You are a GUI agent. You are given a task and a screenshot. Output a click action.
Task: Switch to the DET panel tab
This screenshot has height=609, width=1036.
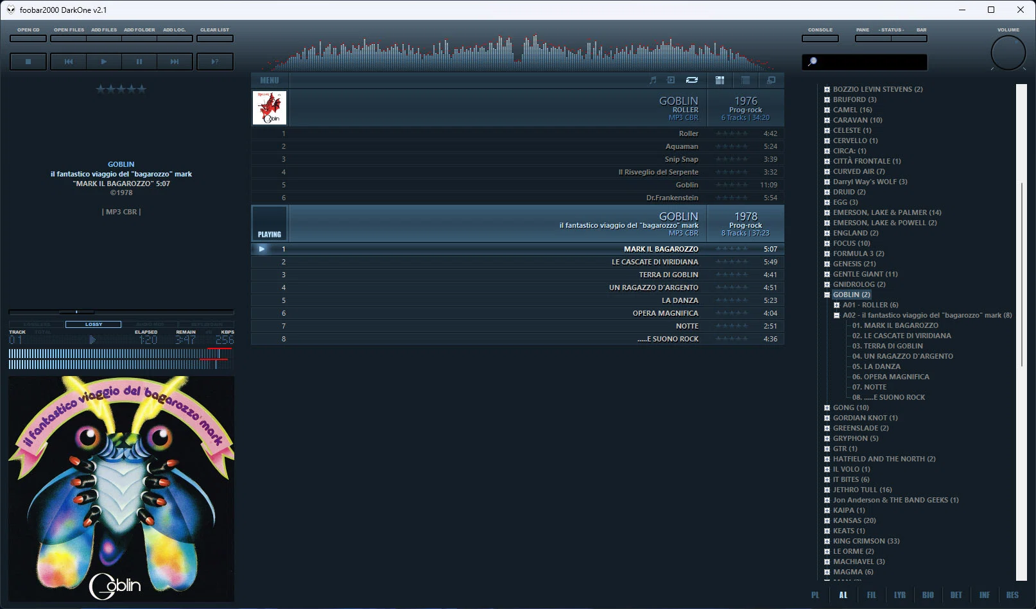click(x=956, y=595)
